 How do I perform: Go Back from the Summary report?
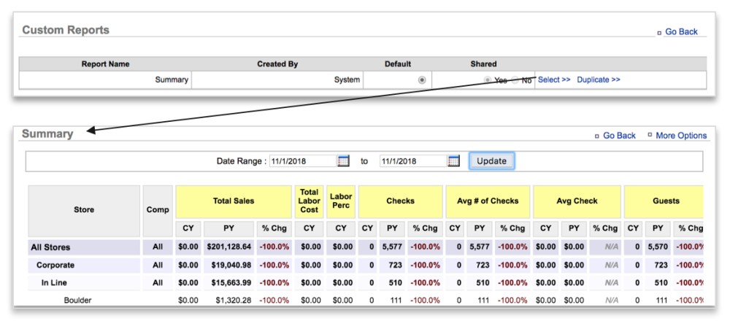pyautogui.click(x=619, y=136)
